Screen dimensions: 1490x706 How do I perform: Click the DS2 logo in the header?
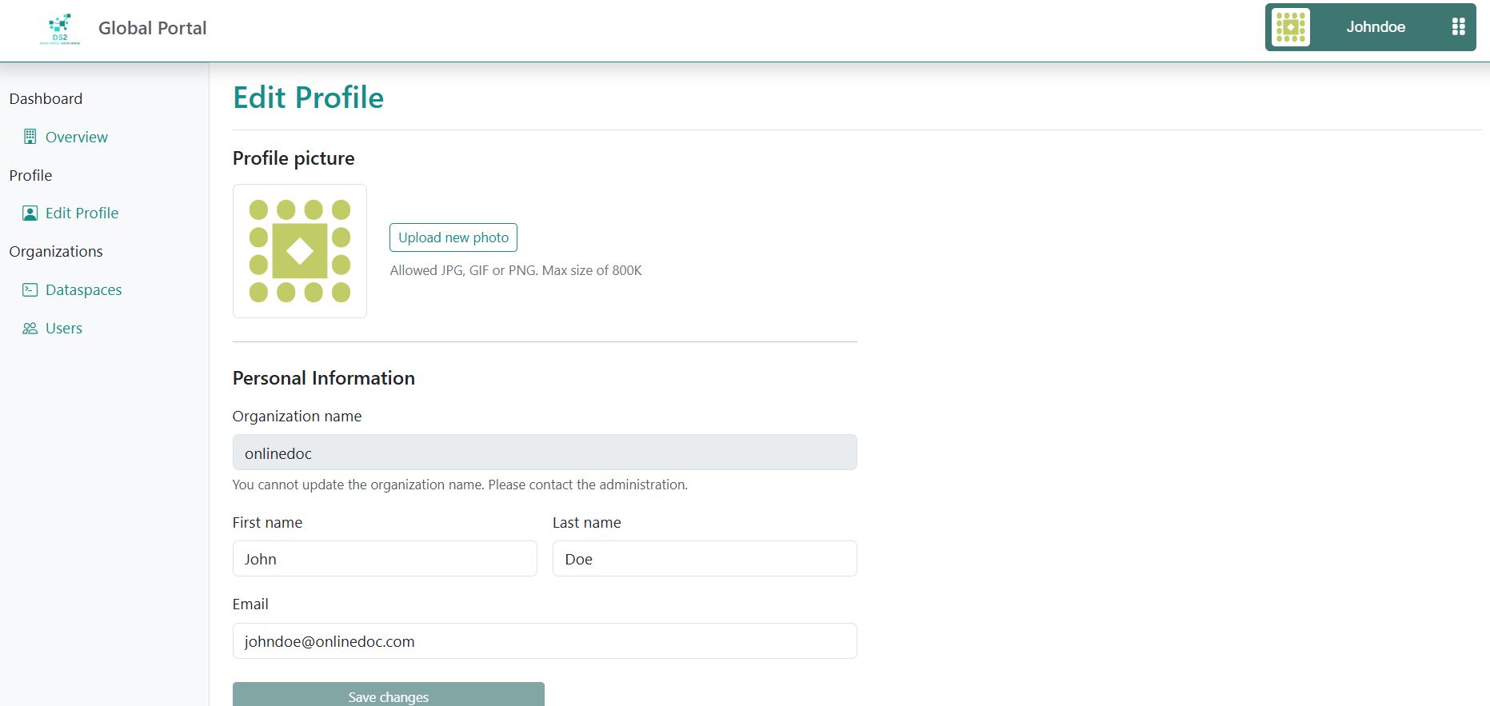(x=60, y=29)
